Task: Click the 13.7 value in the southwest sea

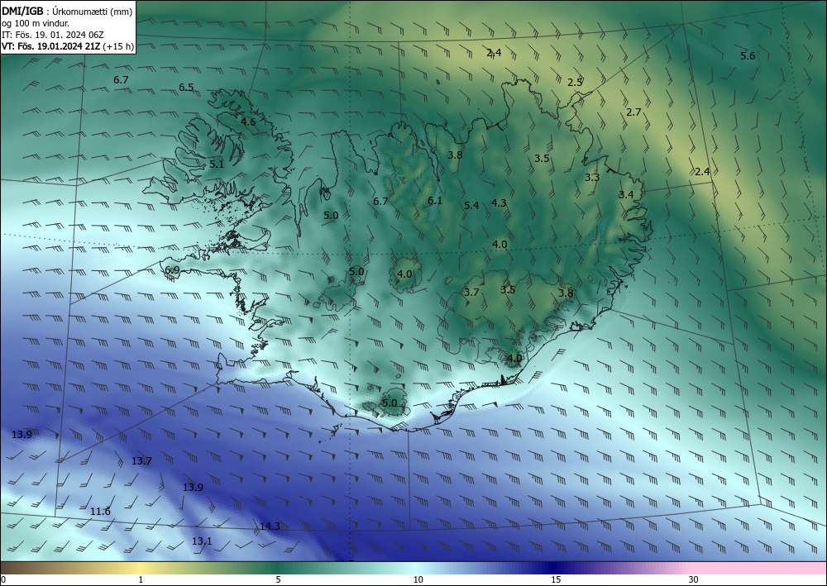Action: [x=141, y=461]
